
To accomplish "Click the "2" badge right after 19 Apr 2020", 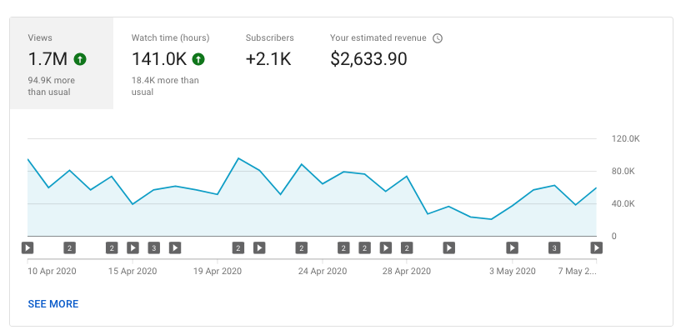I will pyautogui.click(x=238, y=247).
